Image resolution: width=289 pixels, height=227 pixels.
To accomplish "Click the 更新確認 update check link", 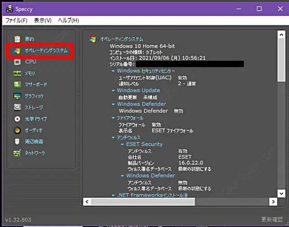I will pos(272,219).
